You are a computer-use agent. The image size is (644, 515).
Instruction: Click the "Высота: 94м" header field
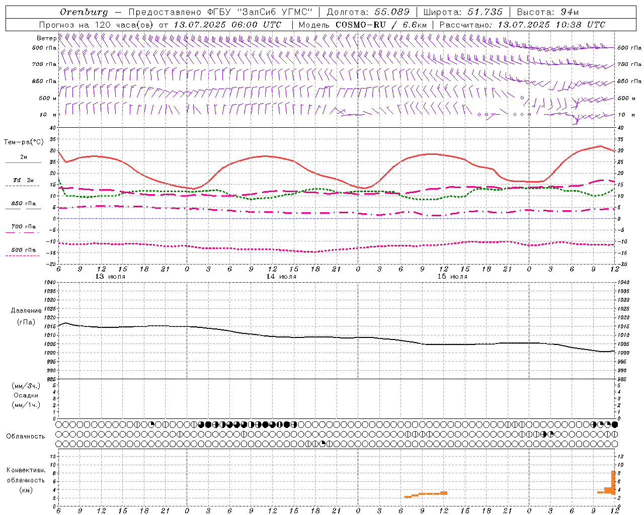point(547,12)
